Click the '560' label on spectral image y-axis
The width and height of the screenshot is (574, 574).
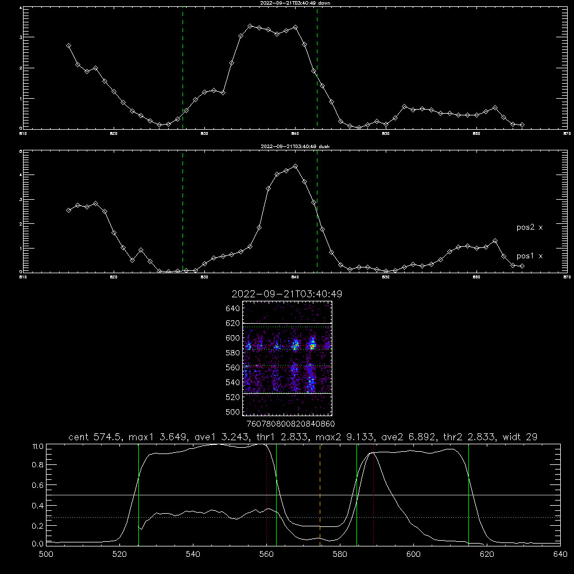pos(233,367)
